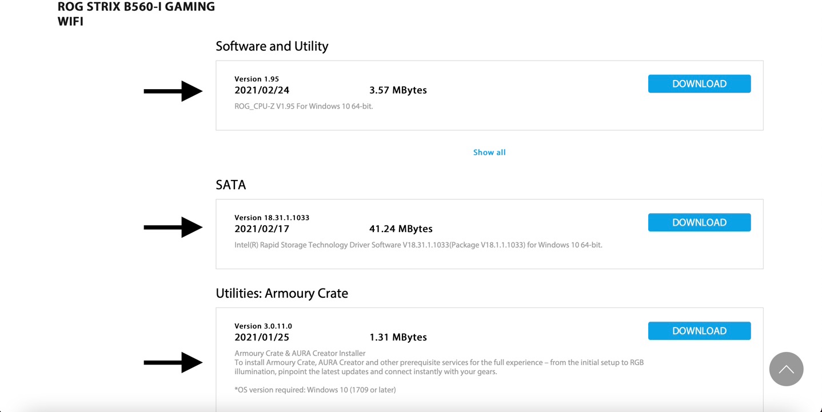Expand Software and Utility with Show all

[489, 153]
